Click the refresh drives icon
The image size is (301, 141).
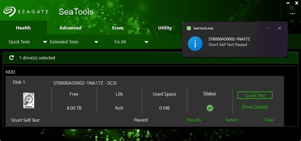tap(11, 58)
